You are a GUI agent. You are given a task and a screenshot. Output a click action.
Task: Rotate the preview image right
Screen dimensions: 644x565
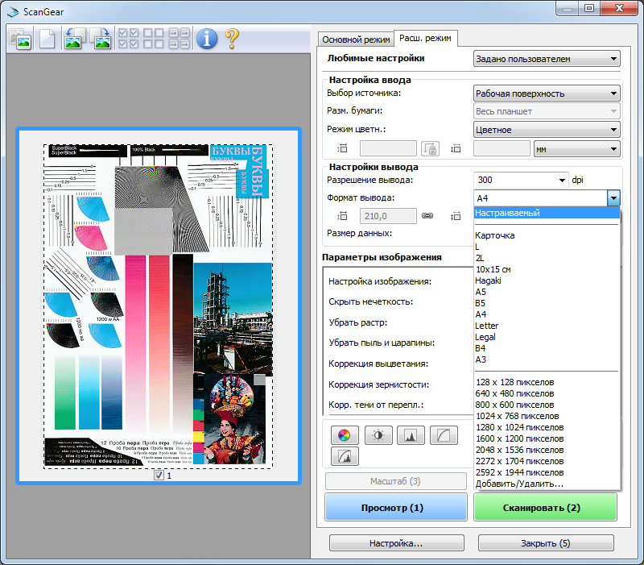[x=101, y=38]
